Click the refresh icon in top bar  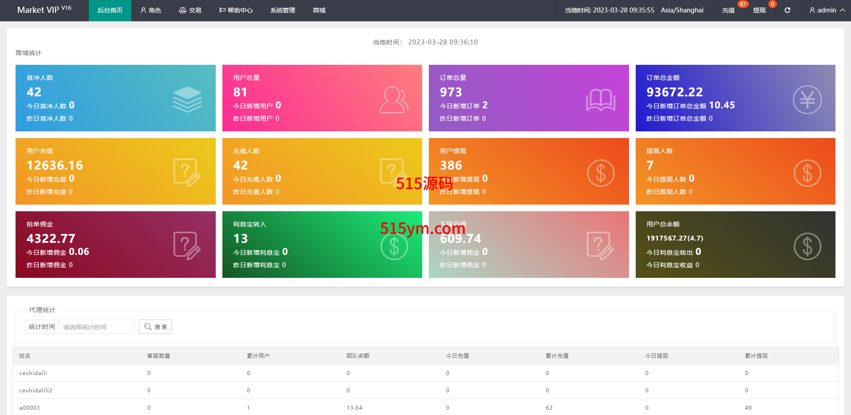[787, 10]
